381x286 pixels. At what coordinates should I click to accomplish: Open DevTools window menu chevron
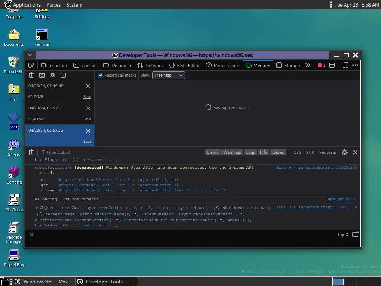pyautogui.click(x=30, y=55)
